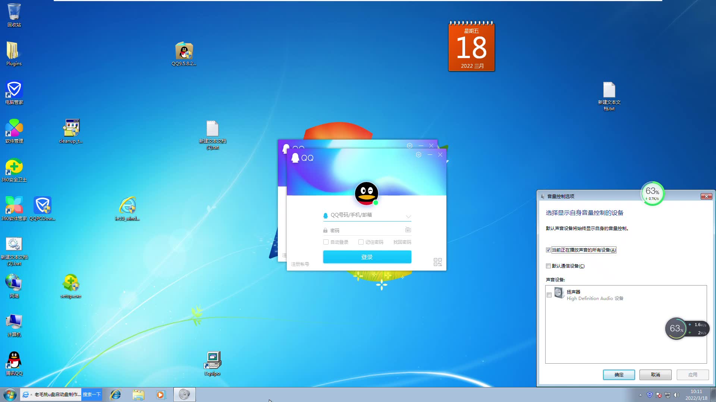Open the 回收站 recycle bin icon
This screenshot has height=402, width=716.
pos(14,15)
